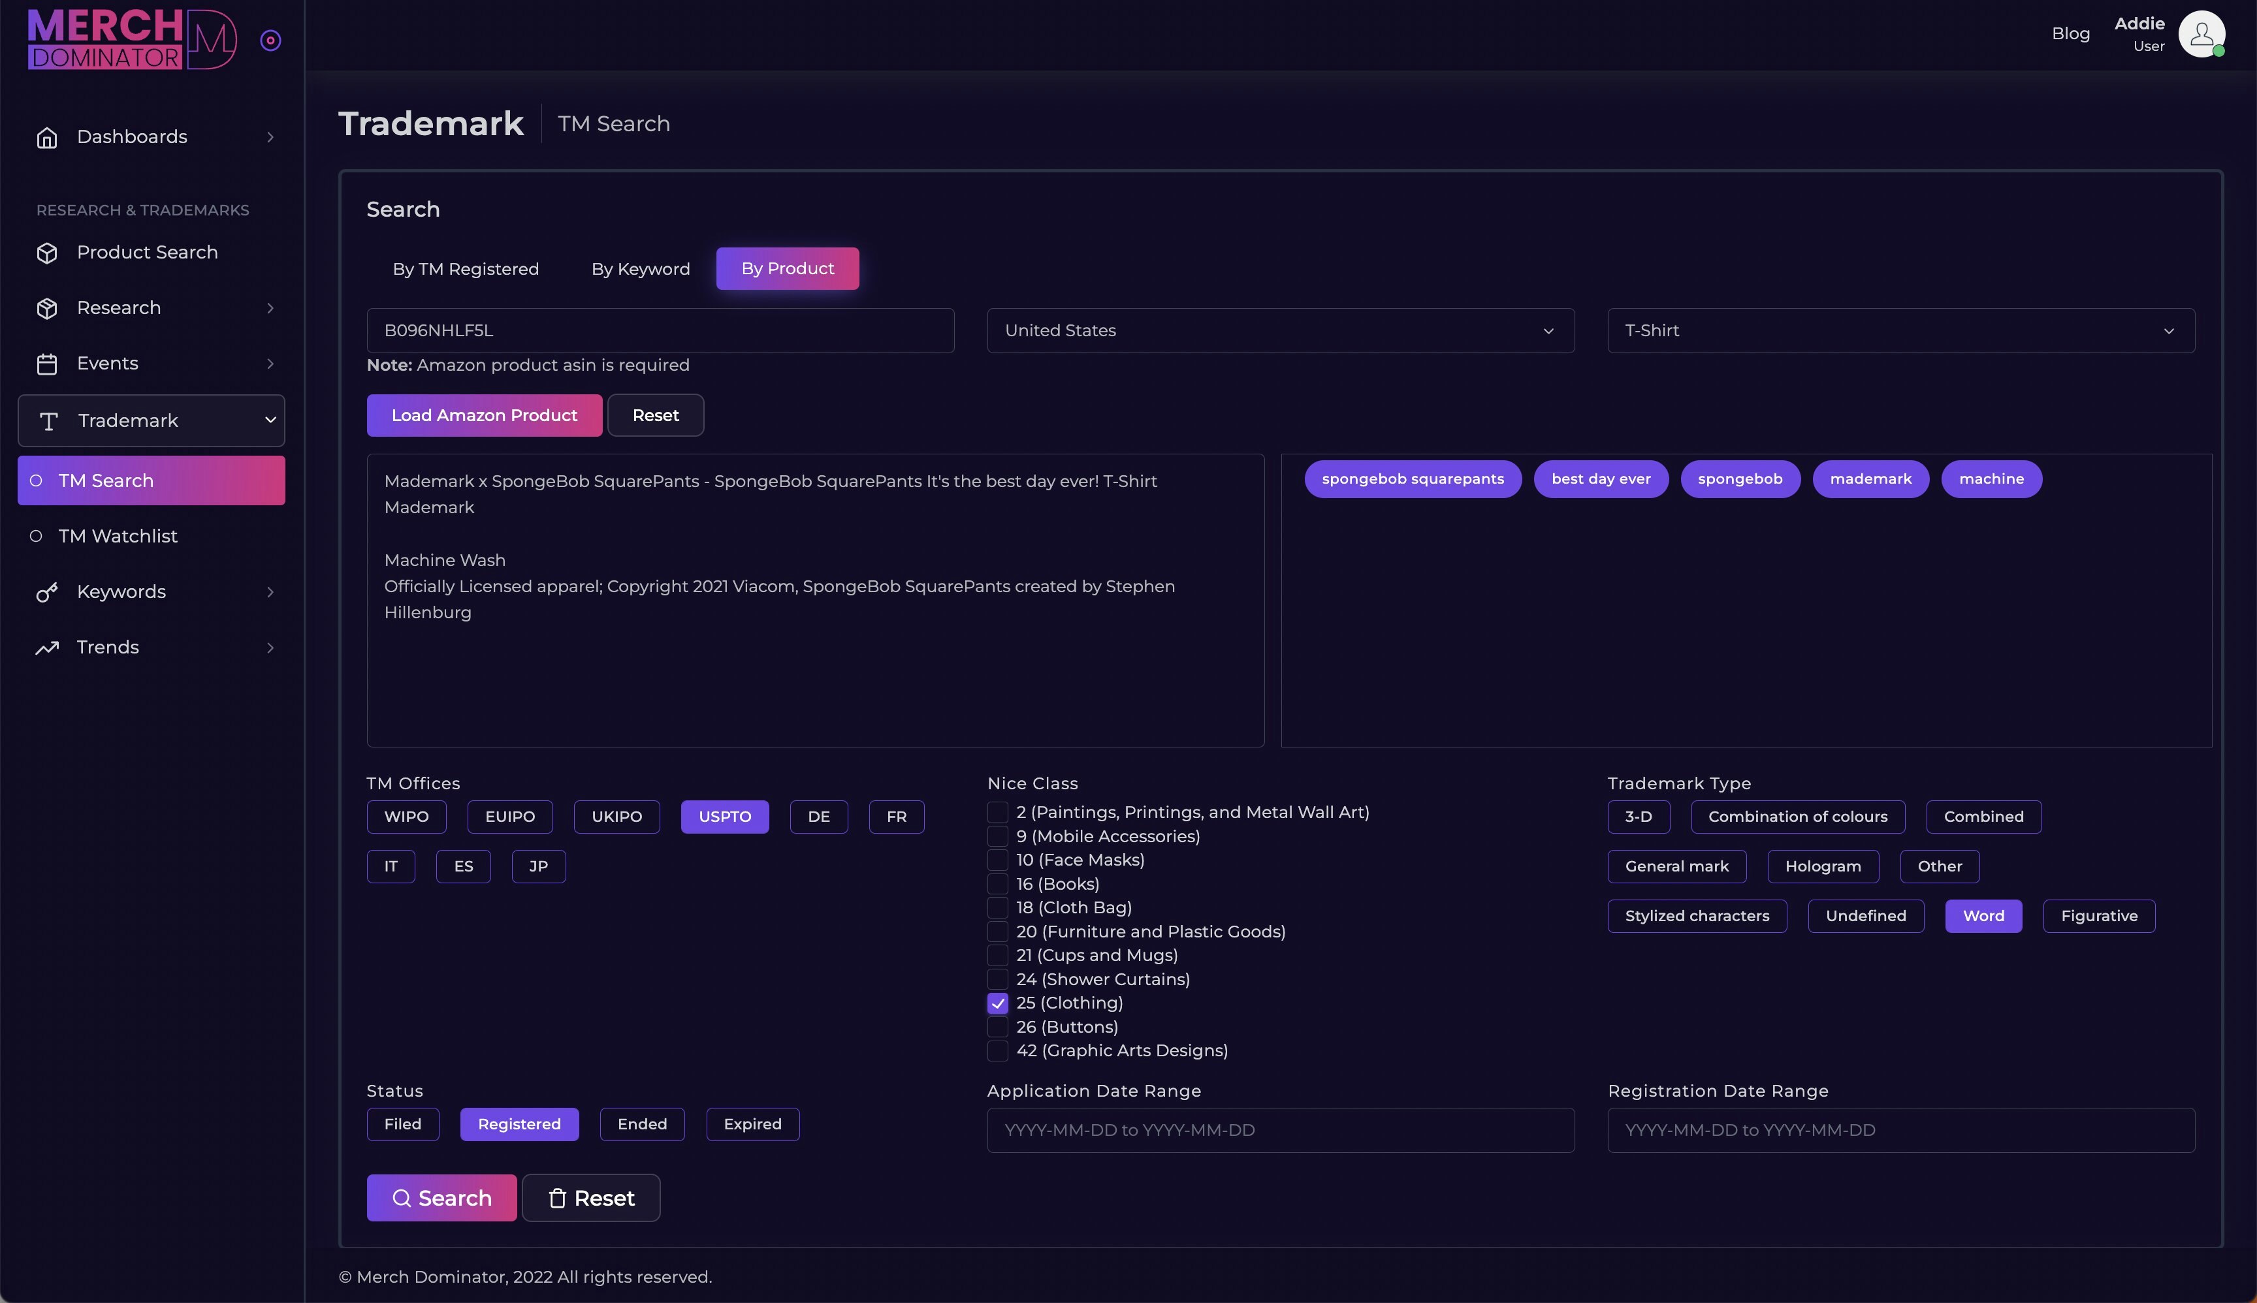
Task: Click the spongebob squarepants keyword tag
Action: pyautogui.click(x=1413, y=480)
